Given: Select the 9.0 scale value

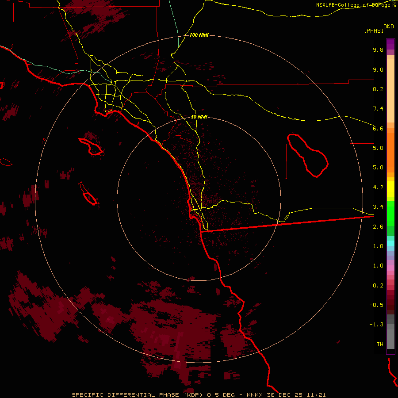Looking at the screenshot, I should [378, 69].
